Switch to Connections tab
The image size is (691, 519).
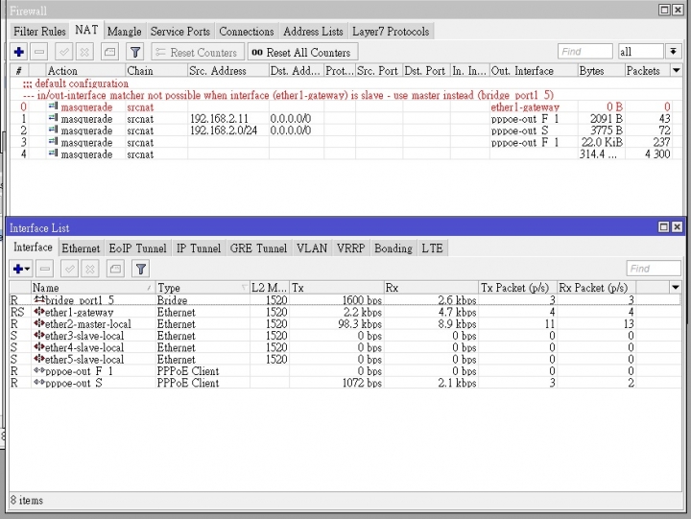(x=247, y=32)
